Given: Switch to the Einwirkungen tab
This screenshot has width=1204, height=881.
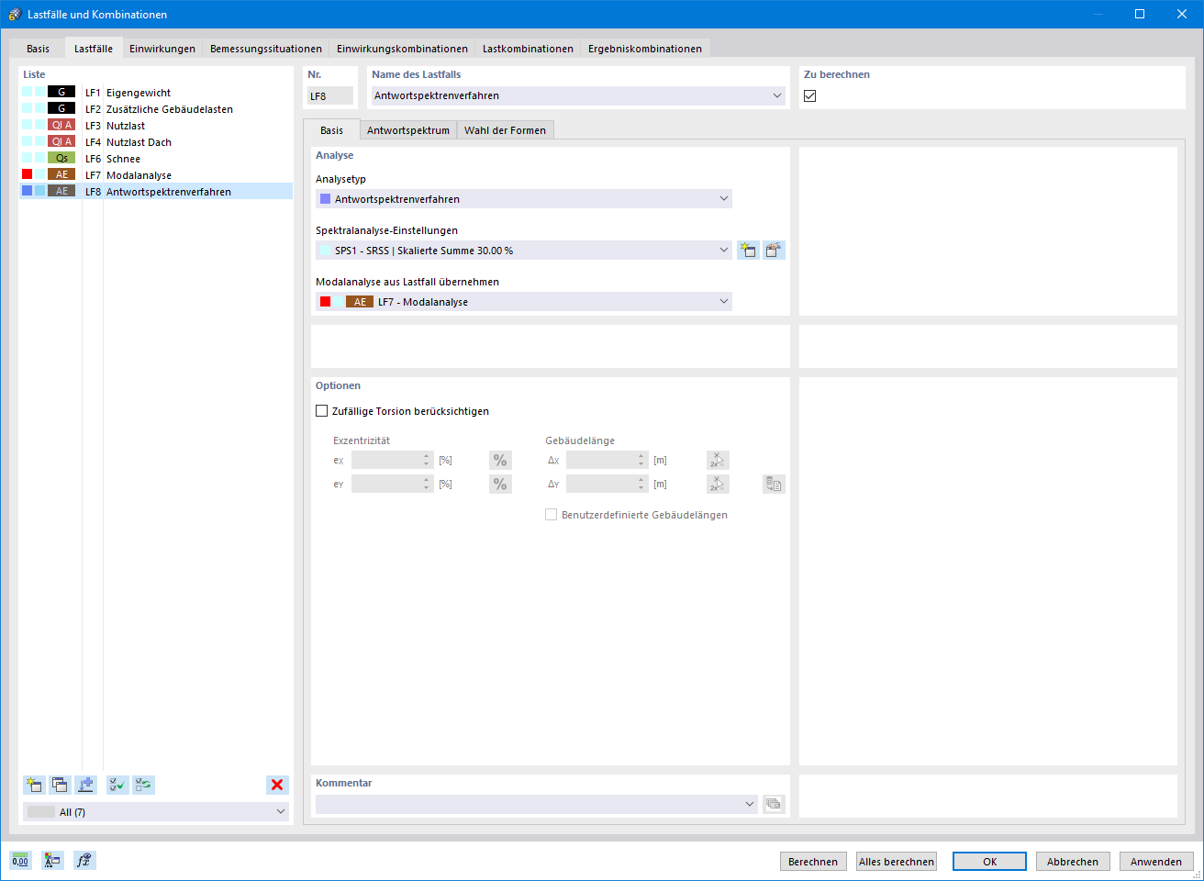Looking at the screenshot, I should [162, 49].
